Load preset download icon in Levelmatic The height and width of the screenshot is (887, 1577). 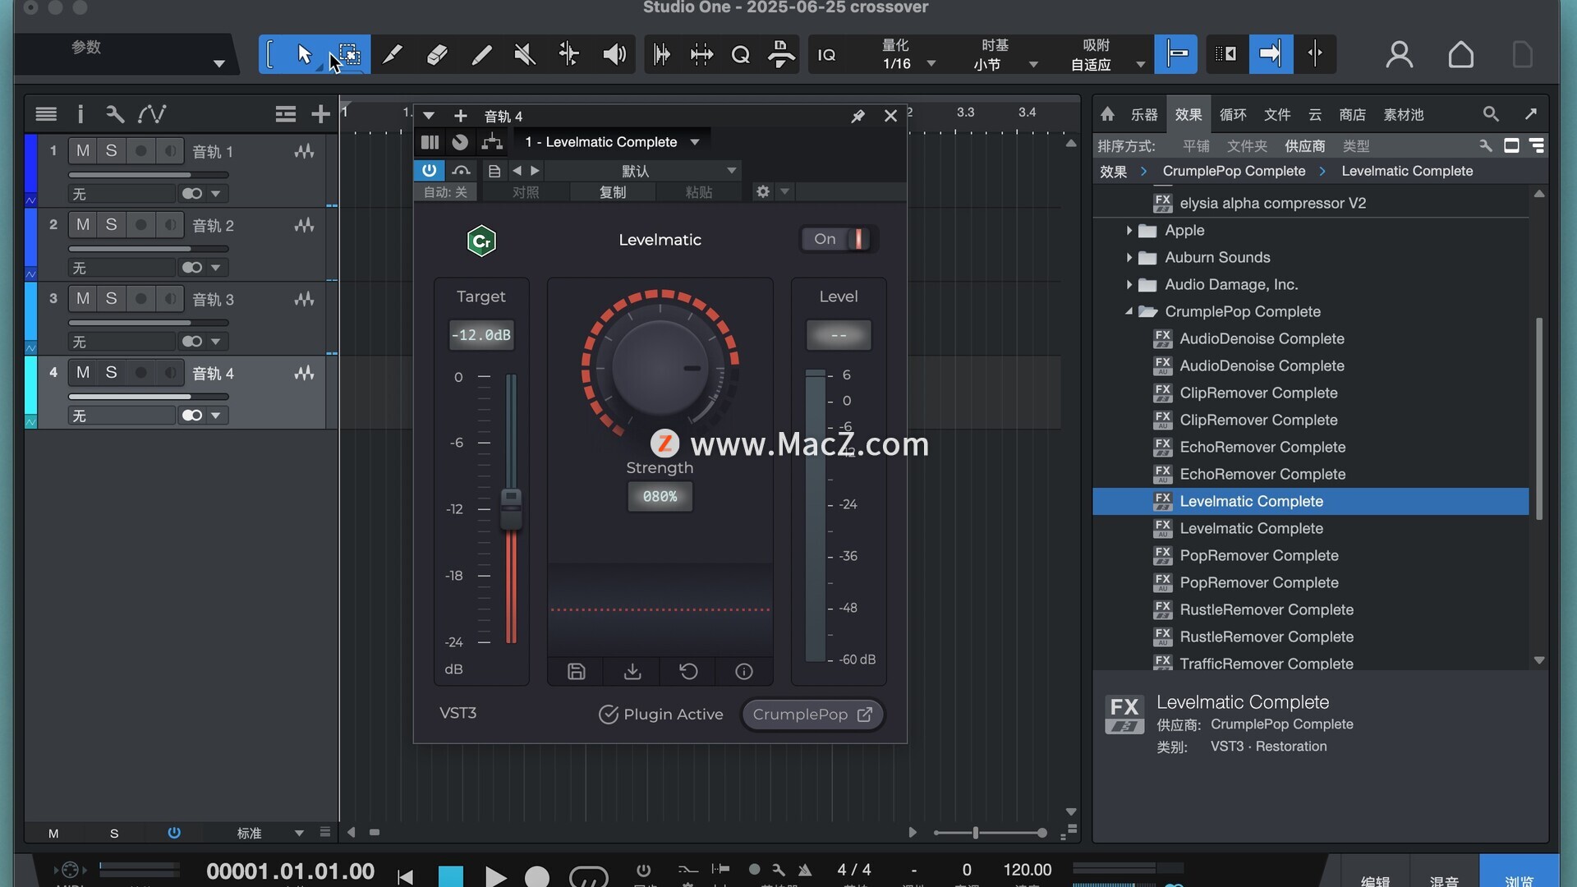[632, 672]
